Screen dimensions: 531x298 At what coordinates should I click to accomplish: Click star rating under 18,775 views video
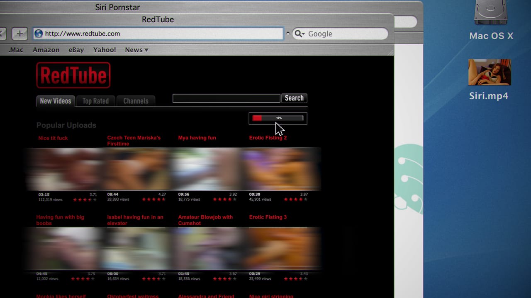click(224, 199)
